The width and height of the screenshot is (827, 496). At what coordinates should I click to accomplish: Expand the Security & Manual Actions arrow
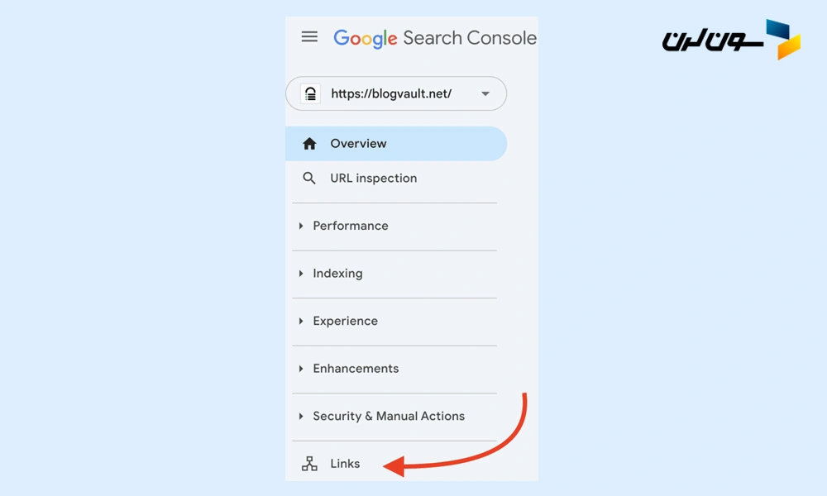tap(301, 417)
